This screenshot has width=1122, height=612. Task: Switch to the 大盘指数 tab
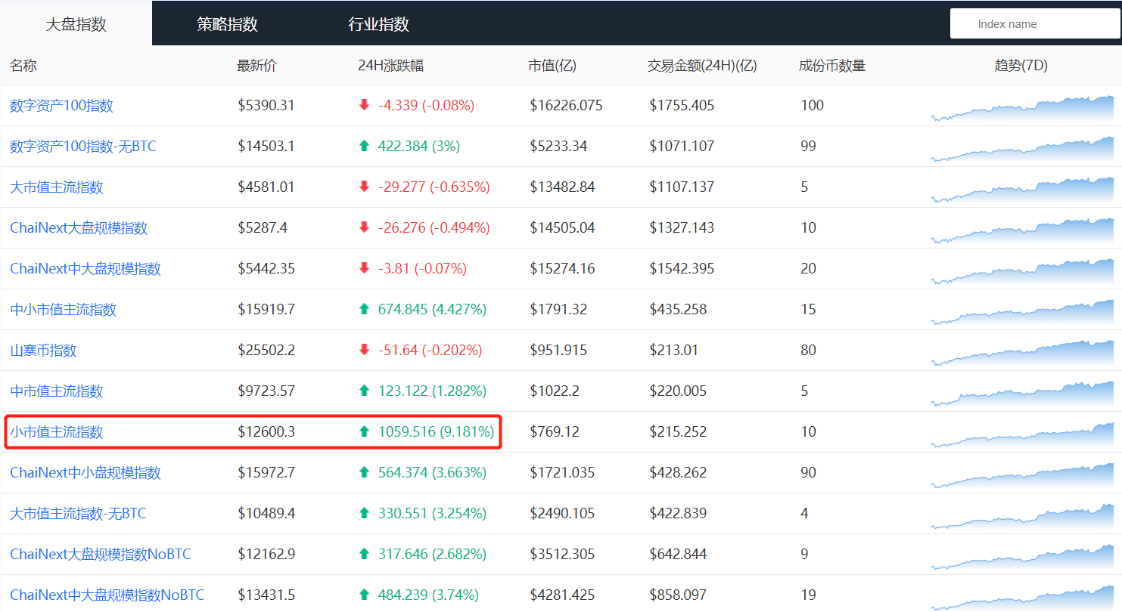(76, 23)
